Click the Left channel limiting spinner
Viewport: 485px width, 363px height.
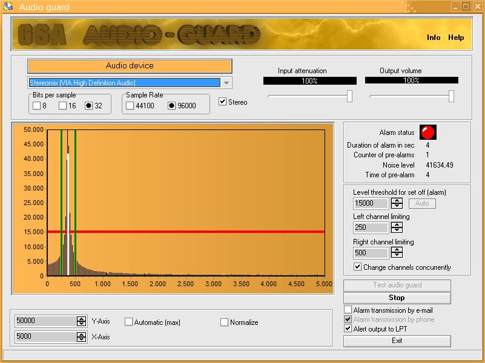[397, 227]
